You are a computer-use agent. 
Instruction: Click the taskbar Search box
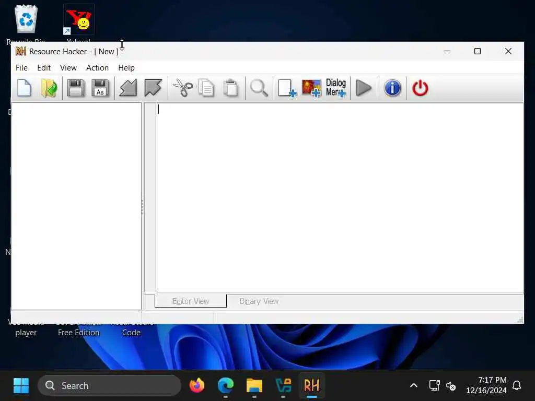[x=109, y=386]
